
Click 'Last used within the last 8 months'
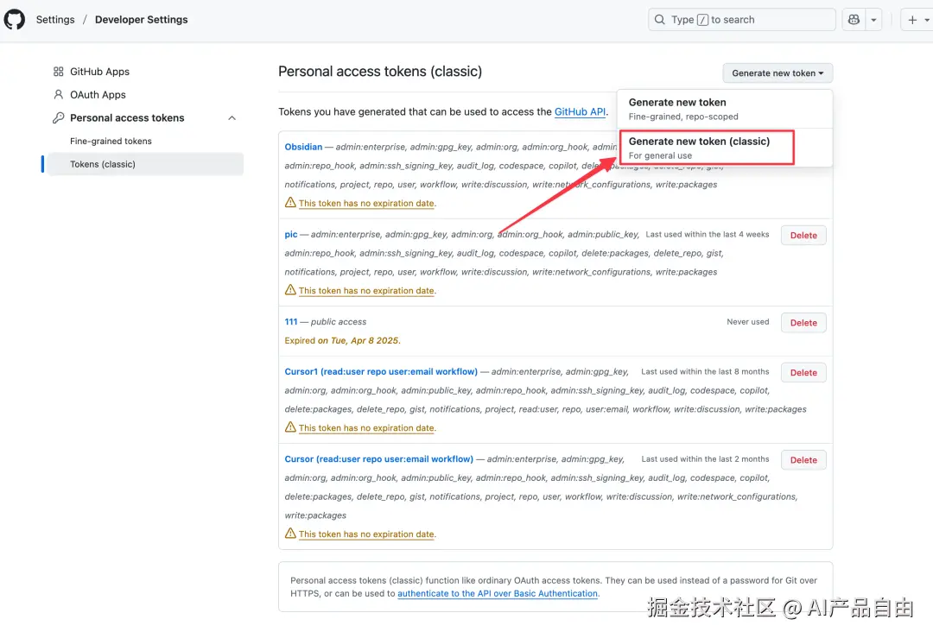[x=705, y=371]
